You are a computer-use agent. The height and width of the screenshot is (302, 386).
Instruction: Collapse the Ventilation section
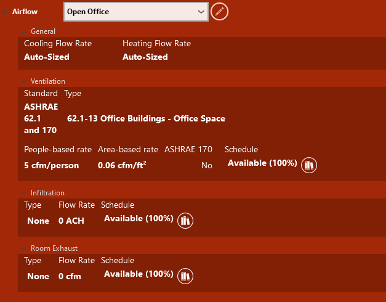coord(23,81)
